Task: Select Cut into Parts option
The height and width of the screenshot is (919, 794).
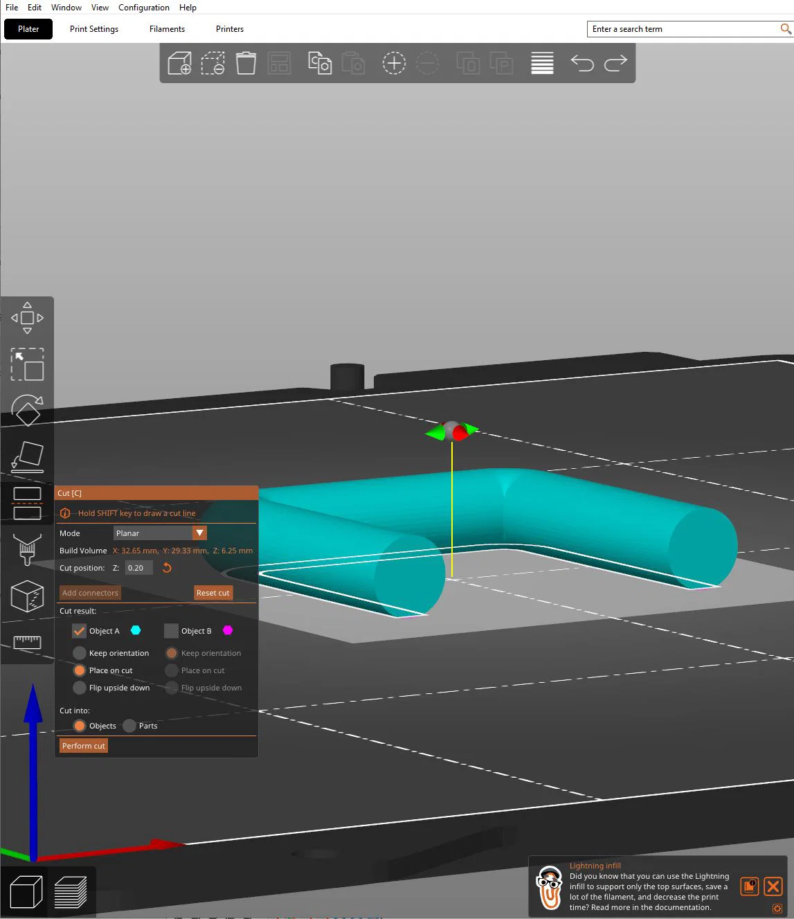Action: (x=129, y=726)
